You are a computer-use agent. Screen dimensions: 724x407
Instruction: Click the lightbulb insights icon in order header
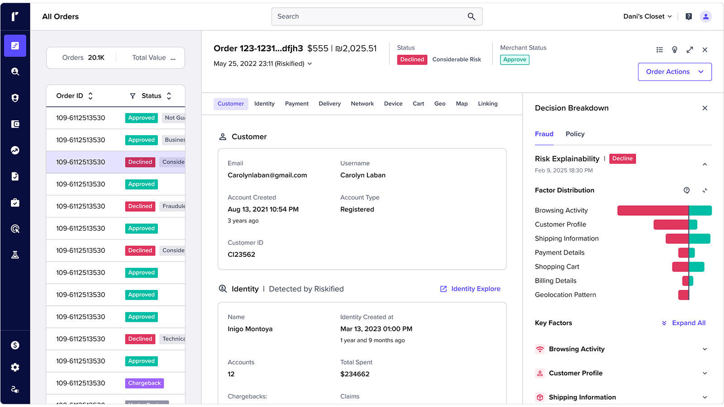(674, 50)
